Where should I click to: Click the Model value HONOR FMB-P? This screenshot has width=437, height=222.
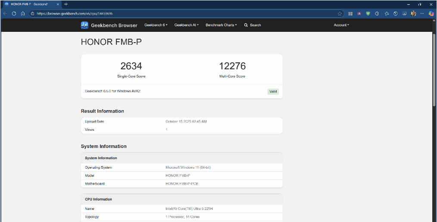click(x=178, y=176)
